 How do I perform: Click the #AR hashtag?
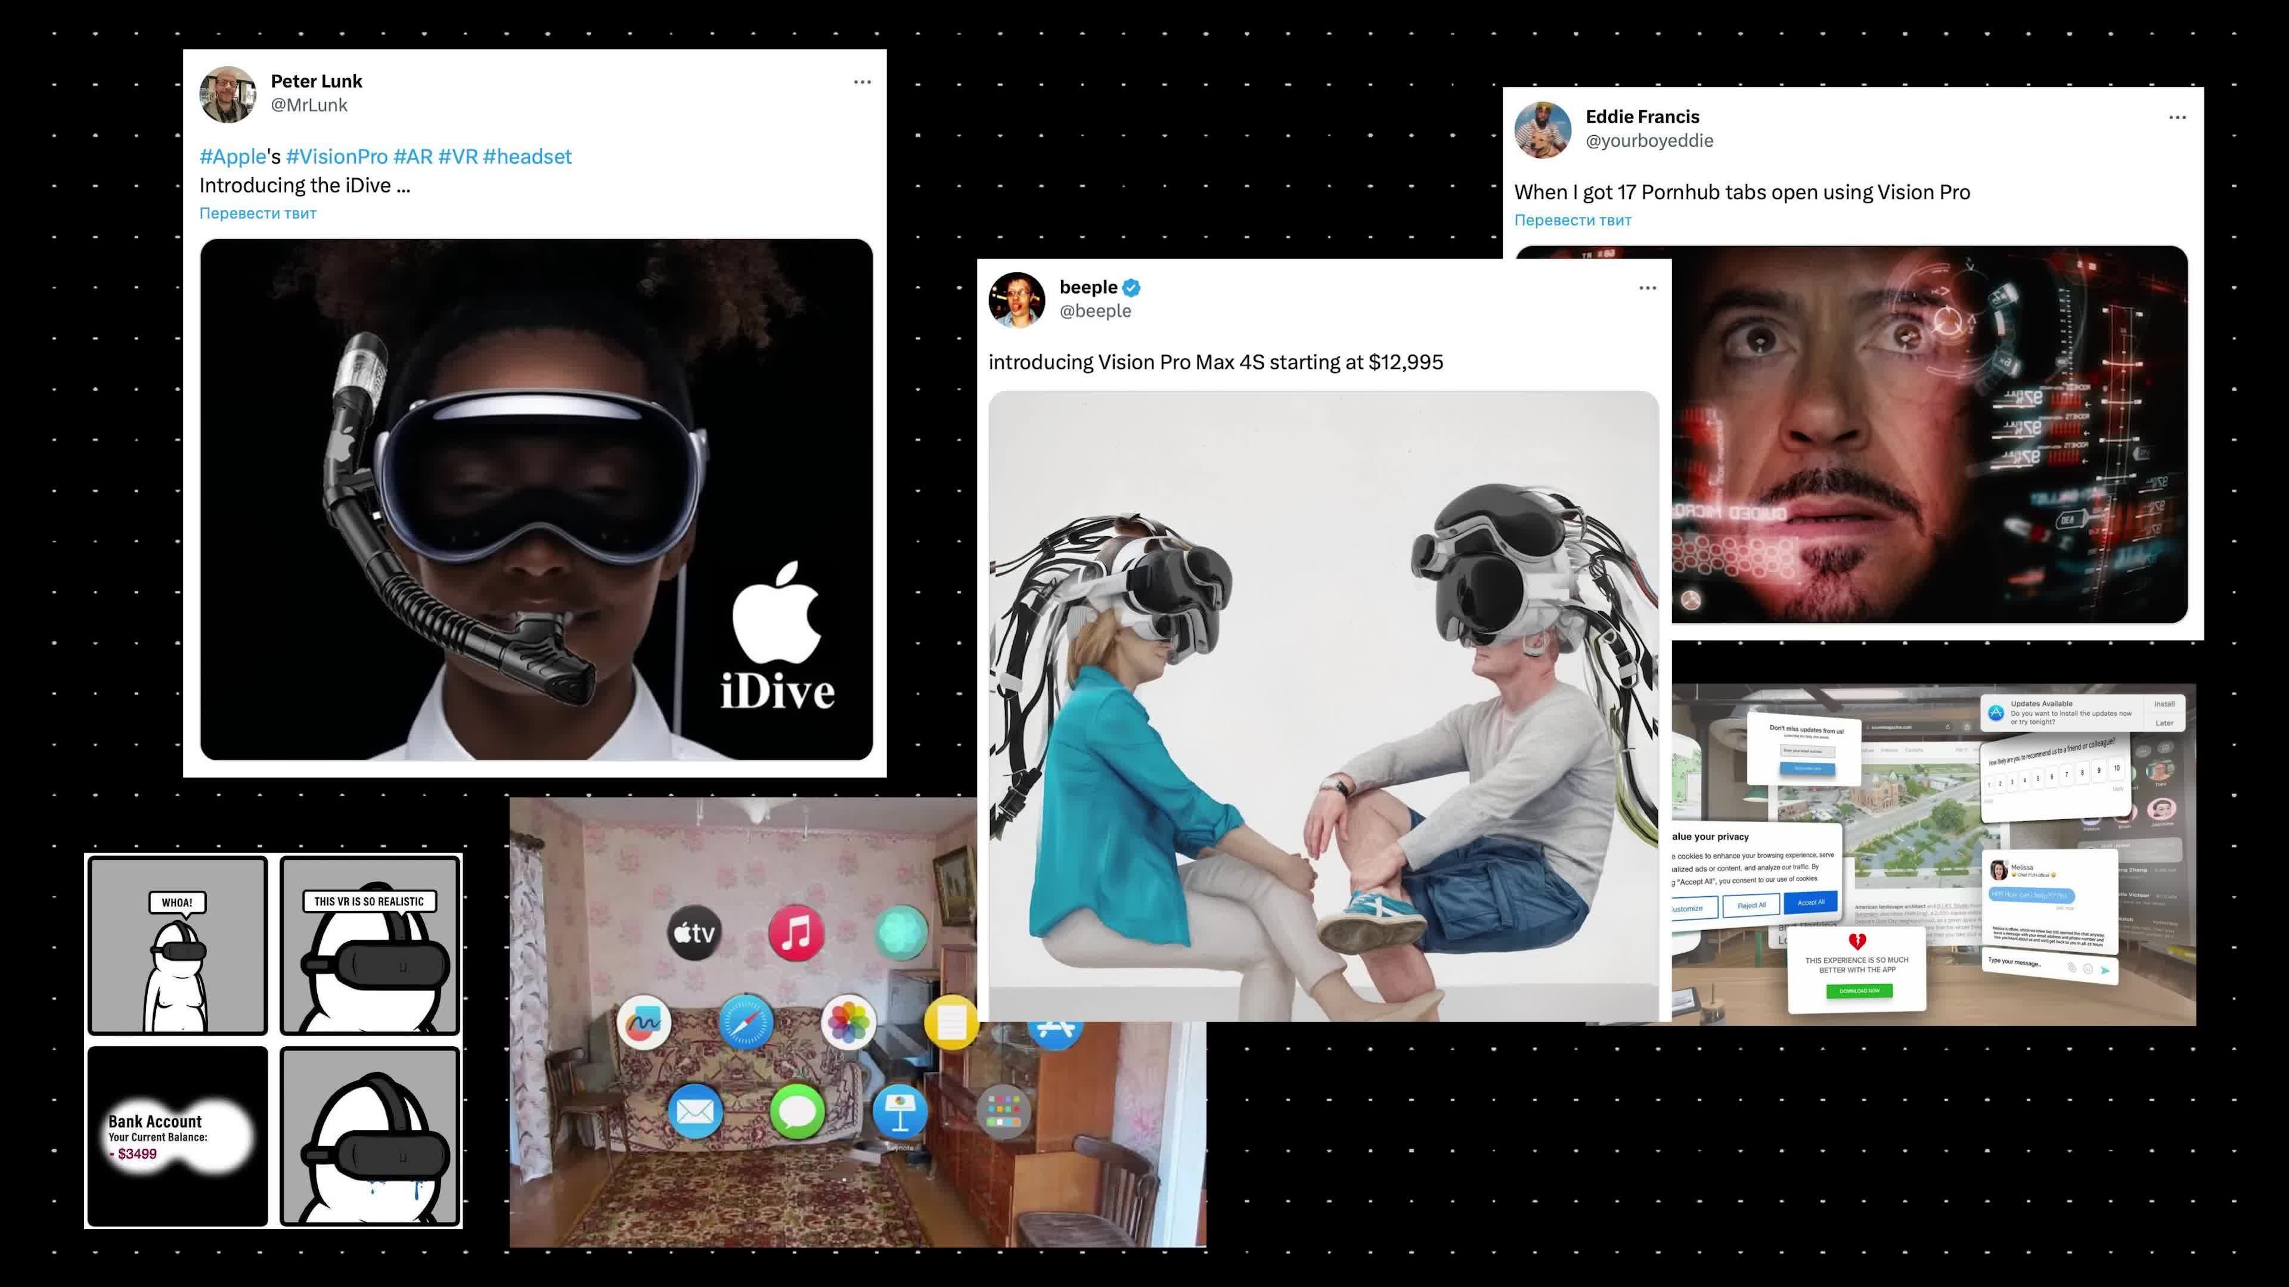tap(413, 156)
